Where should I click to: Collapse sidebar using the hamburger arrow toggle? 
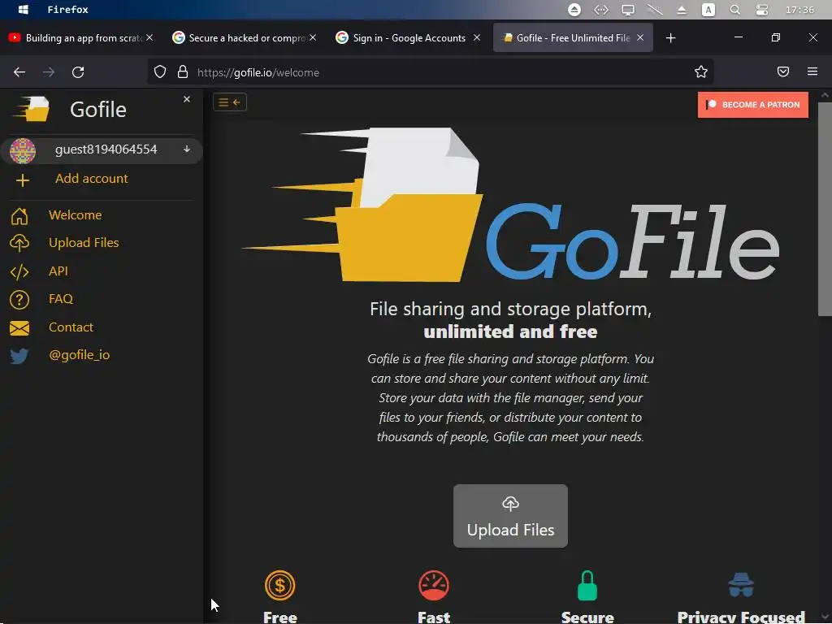point(230,102)
